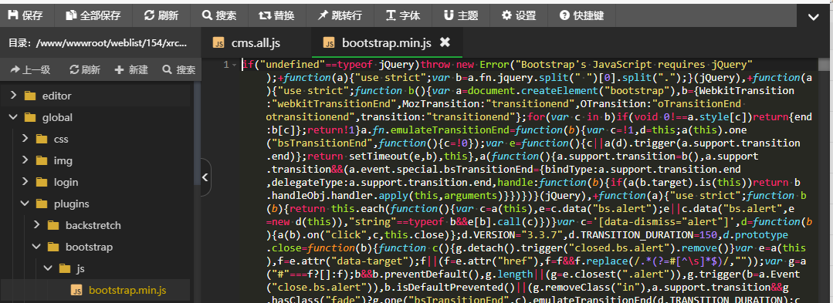
Task: Click the css folder icon
Action: (x=42, y=139)
